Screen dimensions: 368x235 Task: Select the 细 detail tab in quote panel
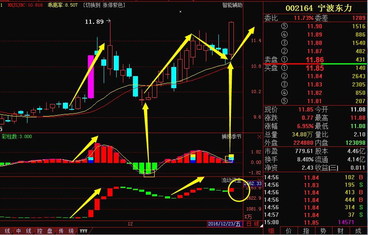click(x=271, y=231)
